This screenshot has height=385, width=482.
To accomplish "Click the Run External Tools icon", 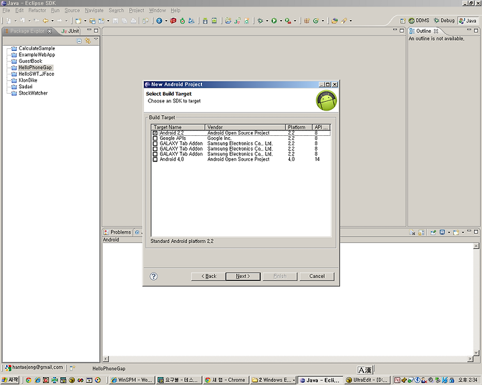I will point(288,21).
